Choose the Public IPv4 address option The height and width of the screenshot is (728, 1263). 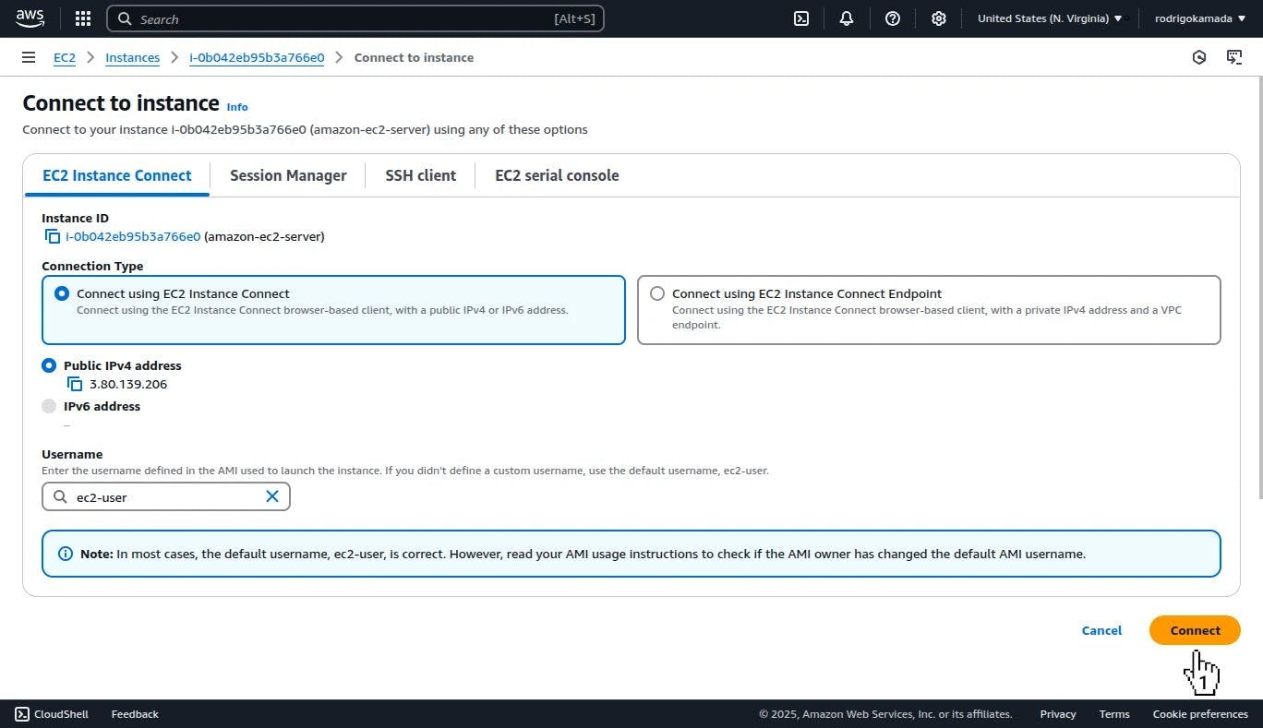click(x=49, y=365)
